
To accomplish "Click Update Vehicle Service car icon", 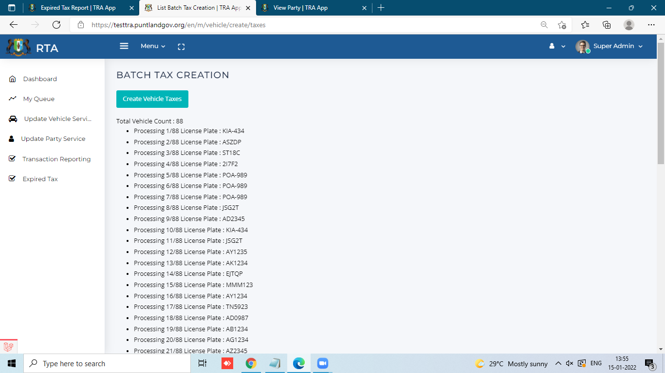I will [x=13, y=119].
